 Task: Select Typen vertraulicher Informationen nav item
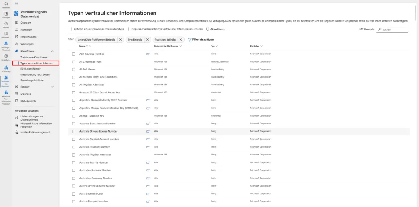pyautogui.click(x=36, y=63)
